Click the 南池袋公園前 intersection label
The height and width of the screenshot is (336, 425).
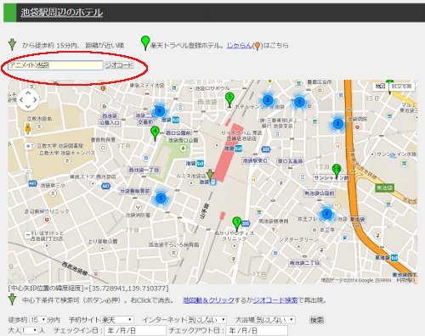[x=320, y=193]
